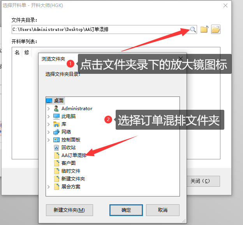The image size is (243, 225).
Task: Expand the 展会方案 folder node
Action: click(x=49, y=187)
